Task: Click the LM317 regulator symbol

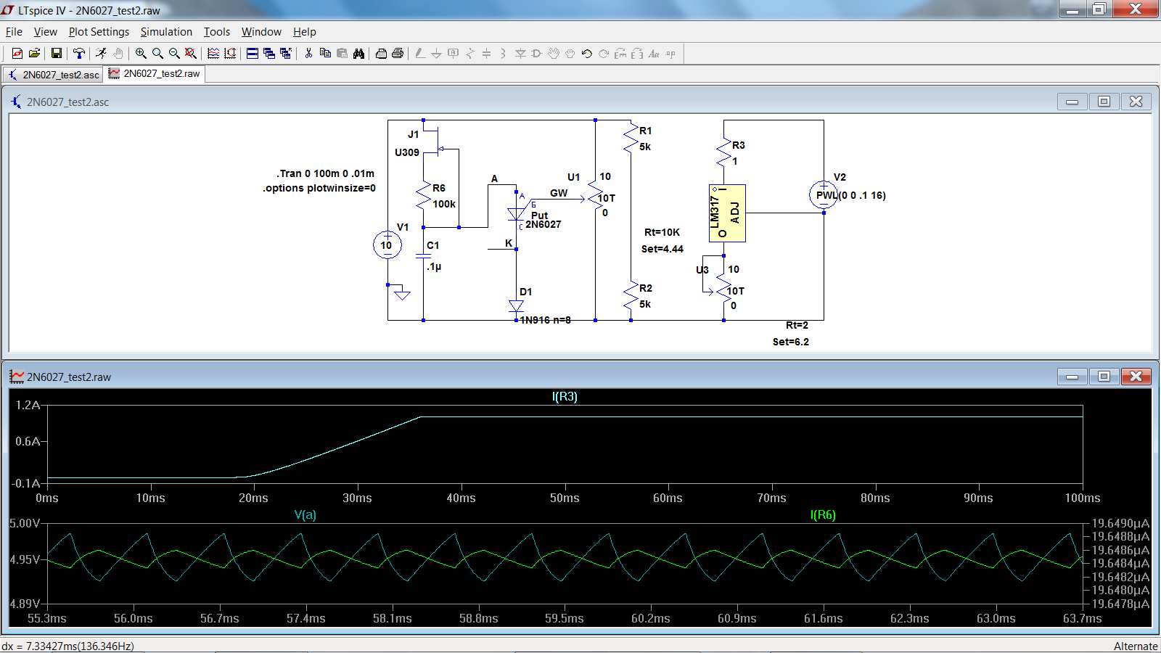Action: pyautogui.click(x=727, y=213)
